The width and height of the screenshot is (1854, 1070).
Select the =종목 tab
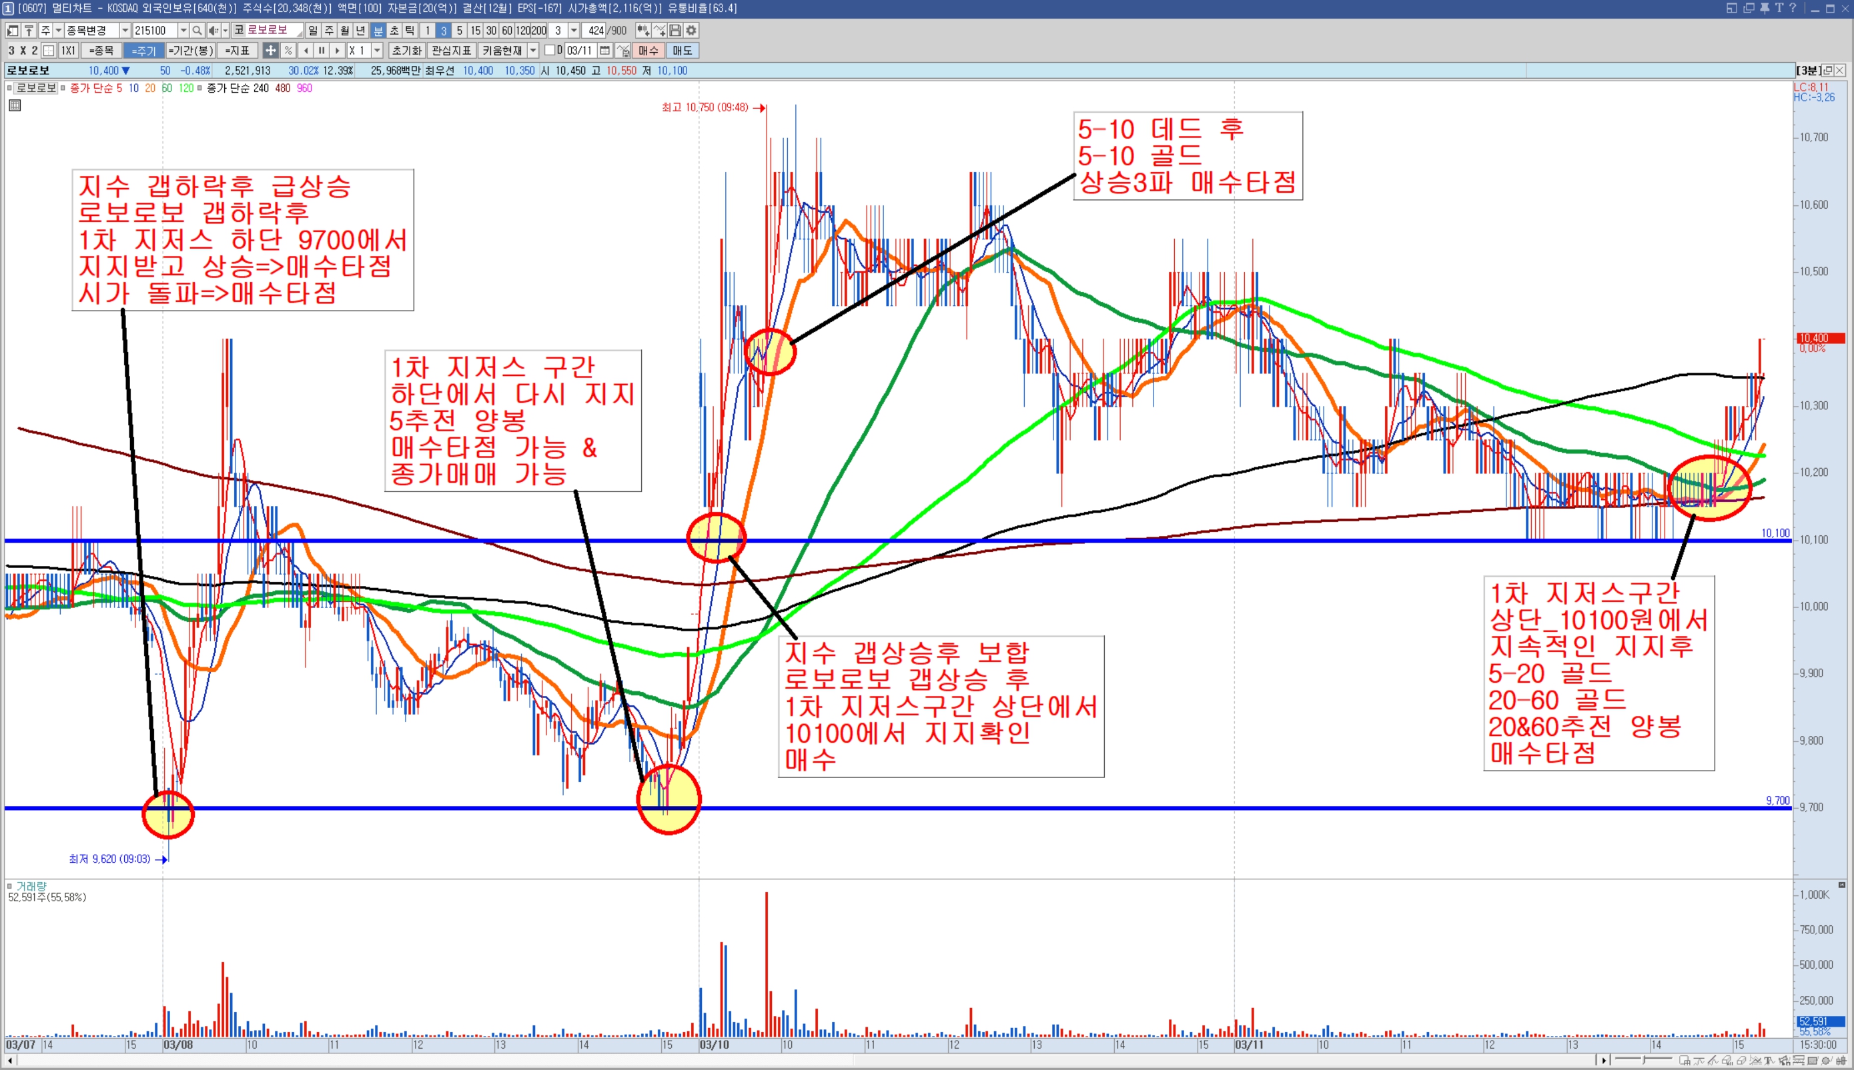coord(101,50)
